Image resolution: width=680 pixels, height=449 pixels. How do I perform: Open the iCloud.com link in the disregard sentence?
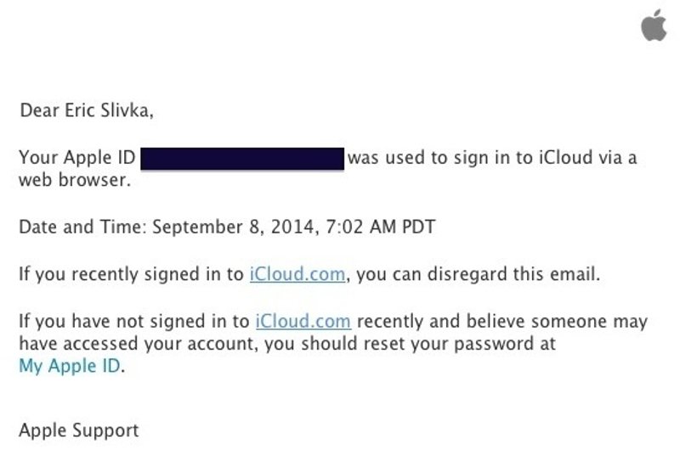pos(297,274)
